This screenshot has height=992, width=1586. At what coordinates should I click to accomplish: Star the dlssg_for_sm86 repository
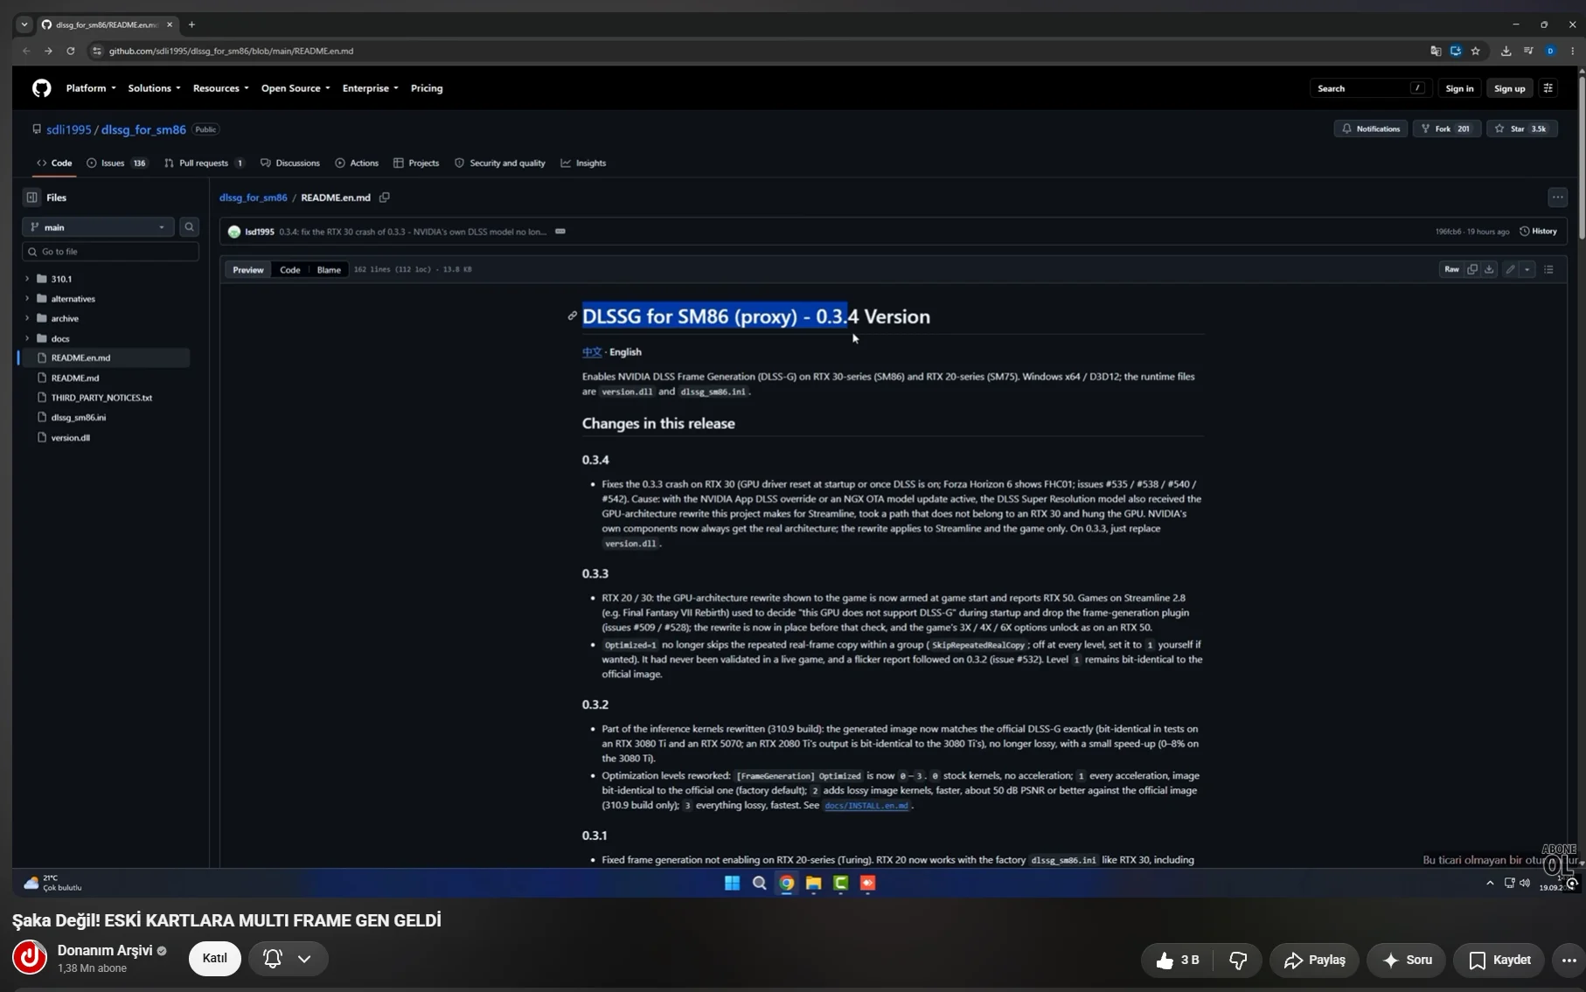pos(1521,128)
